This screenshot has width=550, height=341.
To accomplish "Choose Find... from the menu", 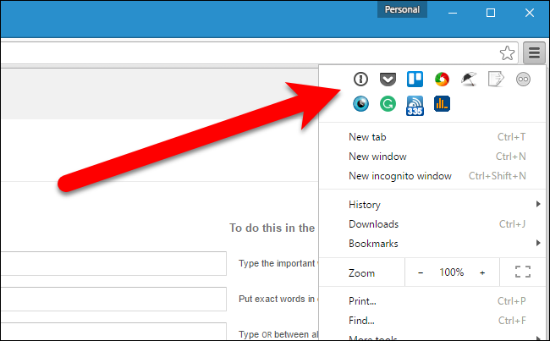I will (432, 321).
